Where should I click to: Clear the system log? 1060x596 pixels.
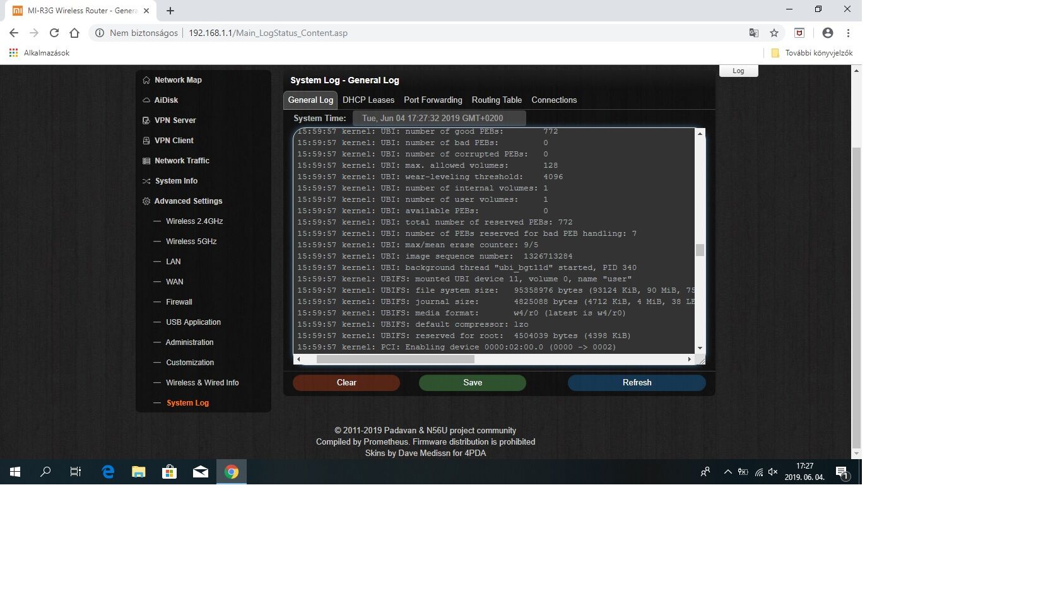346,382
